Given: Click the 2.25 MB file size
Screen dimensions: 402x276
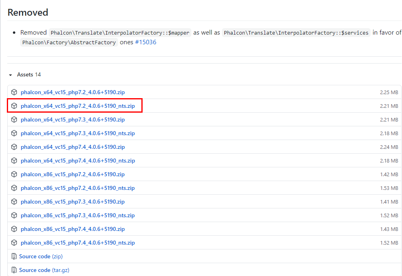Looking at the screenshot, I should coord(389,93).
